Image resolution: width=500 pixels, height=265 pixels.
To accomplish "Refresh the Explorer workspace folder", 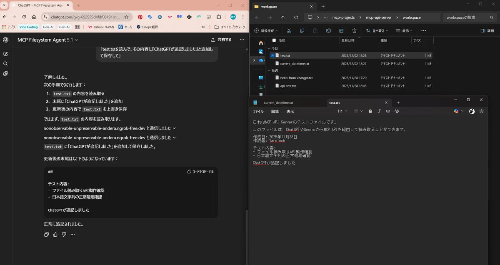I will point(296,17).
